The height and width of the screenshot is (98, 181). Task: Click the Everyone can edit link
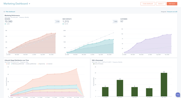pyautogui.click(x=172, y=12)
